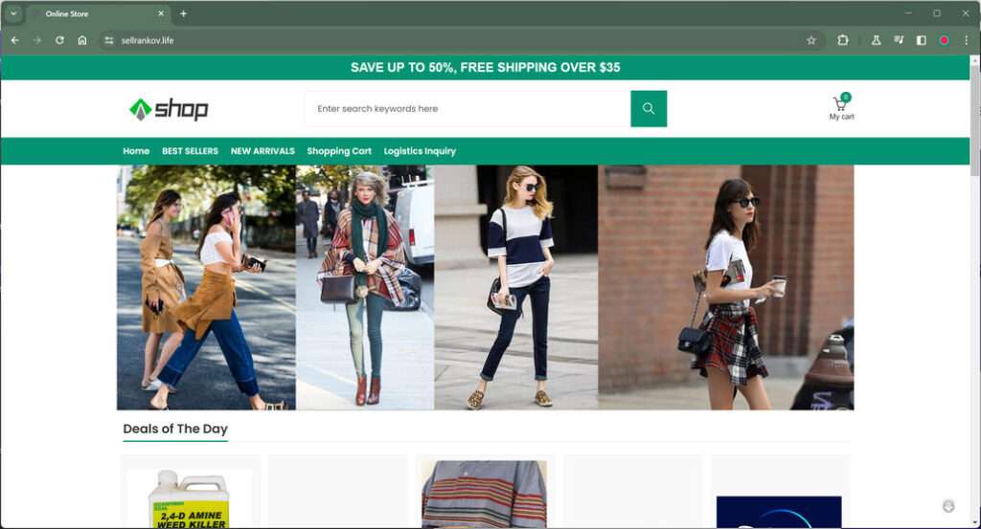Open the profile avatar icon
The width and height of the screenshot is (981, 529).
coord(944,40)
